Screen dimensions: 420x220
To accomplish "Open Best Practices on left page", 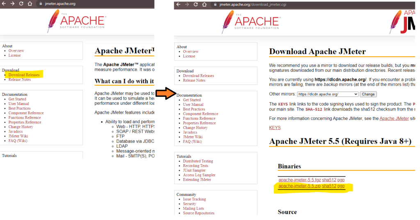I will 19,108.
